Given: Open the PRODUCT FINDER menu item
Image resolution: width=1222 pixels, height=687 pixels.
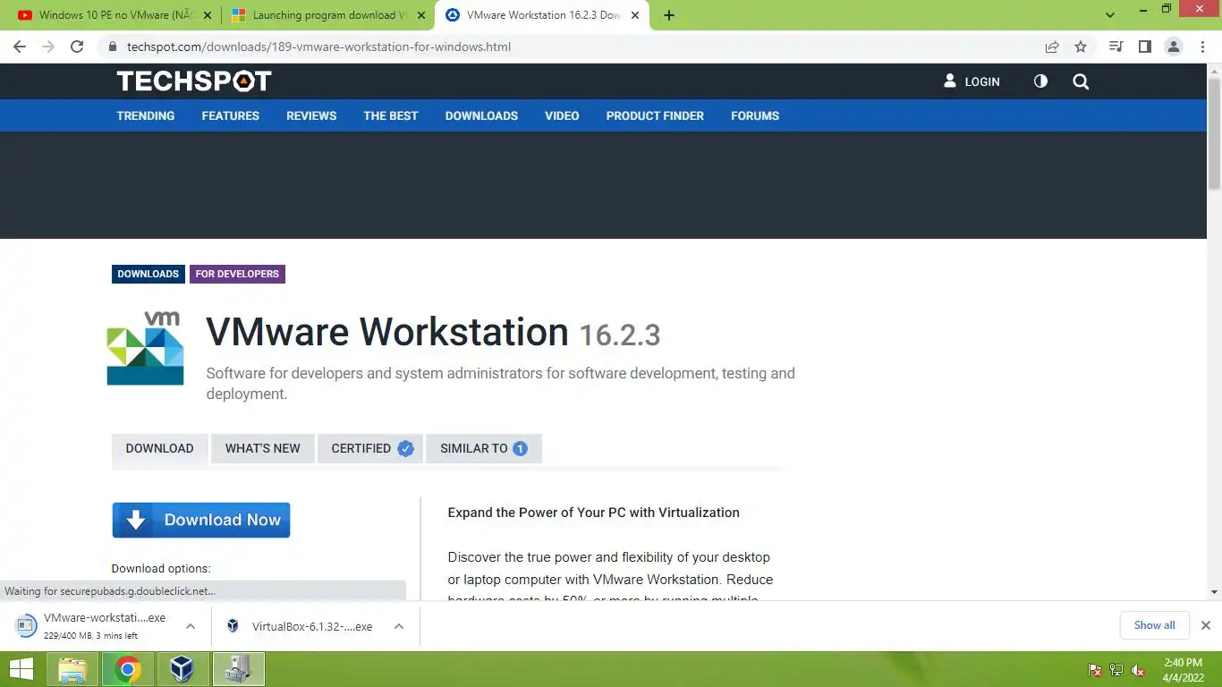Looking at the screenshot, I should (x=655, y=115).
